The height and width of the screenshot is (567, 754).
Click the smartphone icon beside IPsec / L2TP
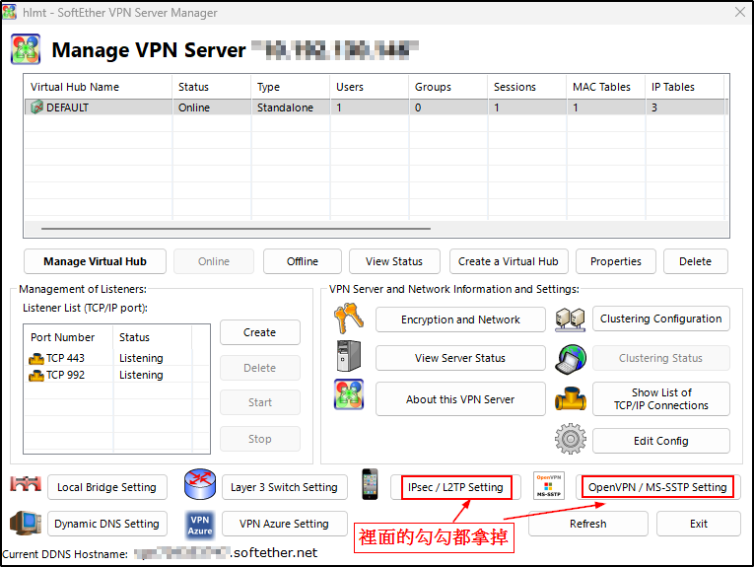[370, 484]
